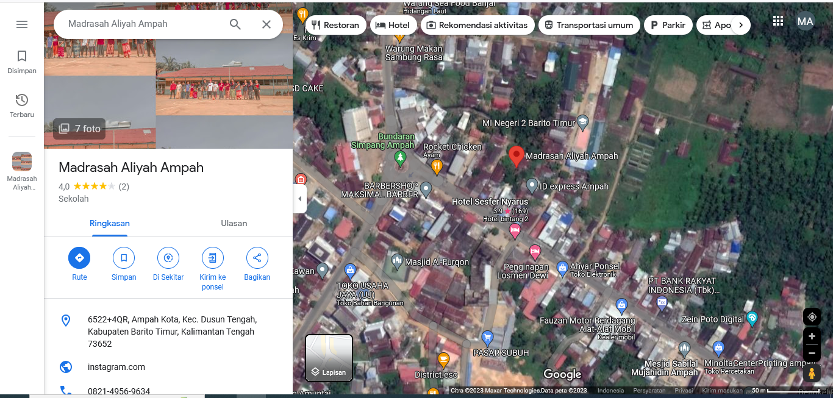This screenshot has width=833, height=398.
Task: Select Zein Poto Digital marker
Action: coord(753,318)
